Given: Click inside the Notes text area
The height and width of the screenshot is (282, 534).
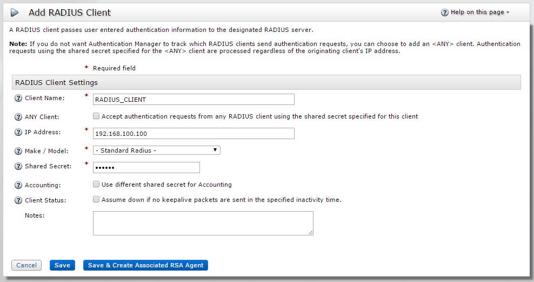Looking at the screenshot, I should [x=203, y=223].
